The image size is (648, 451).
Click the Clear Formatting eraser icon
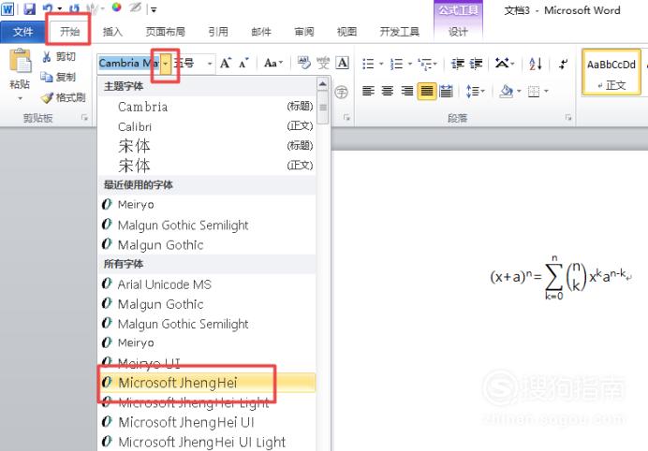click(x=303, y=63)
